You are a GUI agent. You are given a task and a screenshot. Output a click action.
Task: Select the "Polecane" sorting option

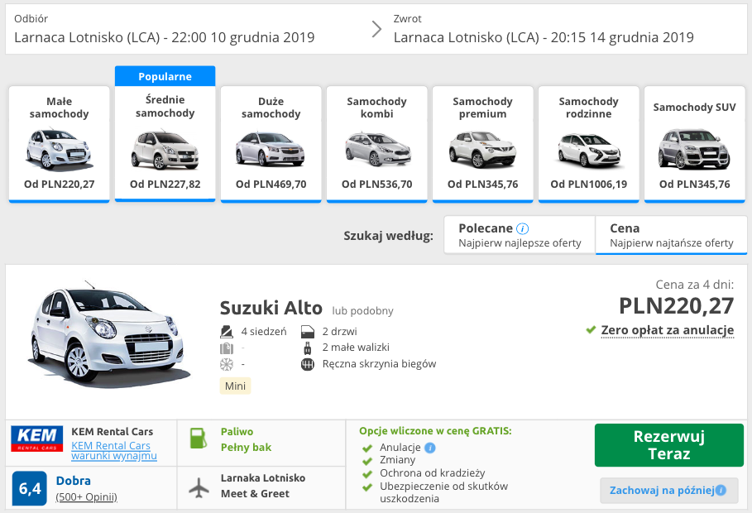point(519,234)
